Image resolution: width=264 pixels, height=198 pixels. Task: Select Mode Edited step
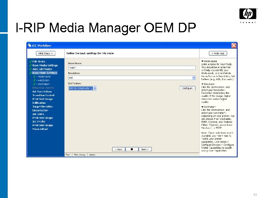40,129
